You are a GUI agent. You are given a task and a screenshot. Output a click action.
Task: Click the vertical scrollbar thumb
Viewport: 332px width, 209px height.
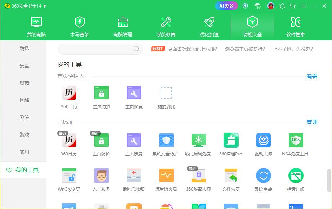(329, 181)
